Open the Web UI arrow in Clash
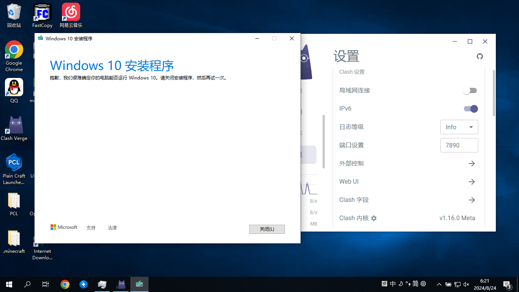The width and height of the screenshot is (519, 292). (x=472, y=182)
